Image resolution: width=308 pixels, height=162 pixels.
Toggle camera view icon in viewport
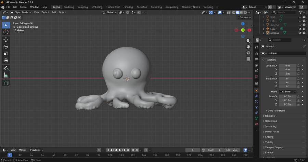tap(248, 53)
